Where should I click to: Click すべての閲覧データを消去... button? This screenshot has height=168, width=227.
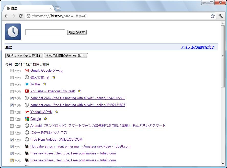point(66,56)
